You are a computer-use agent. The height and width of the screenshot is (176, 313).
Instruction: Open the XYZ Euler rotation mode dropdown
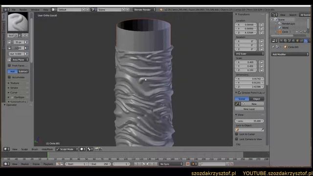pos(249,54)
